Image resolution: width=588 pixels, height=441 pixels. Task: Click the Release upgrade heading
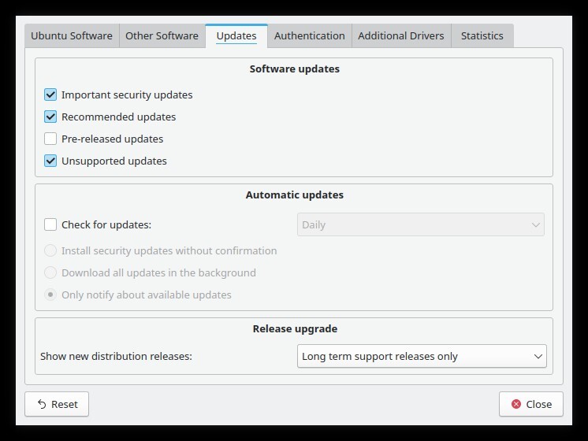coord(295,329)
